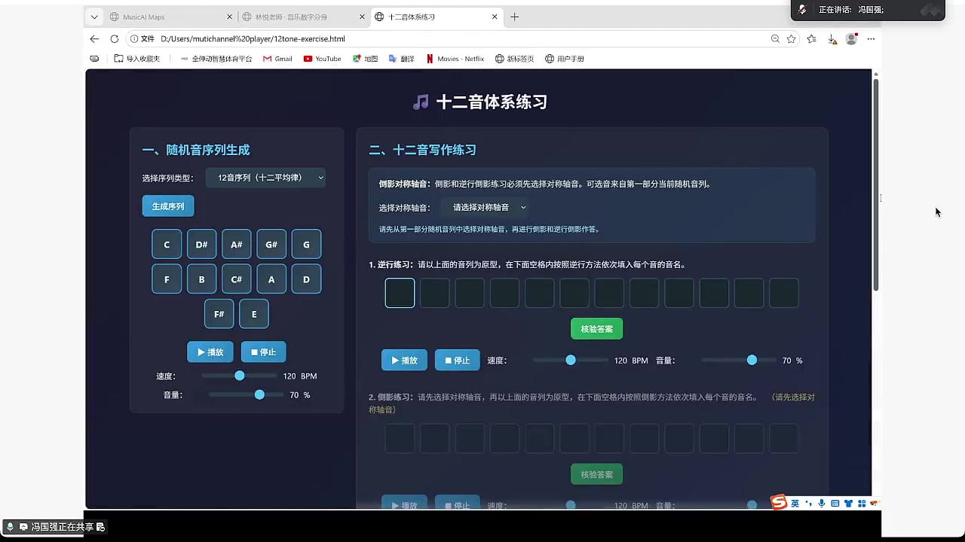Click the D# note tile
The image size is (965, 542).
pos(202,244)
